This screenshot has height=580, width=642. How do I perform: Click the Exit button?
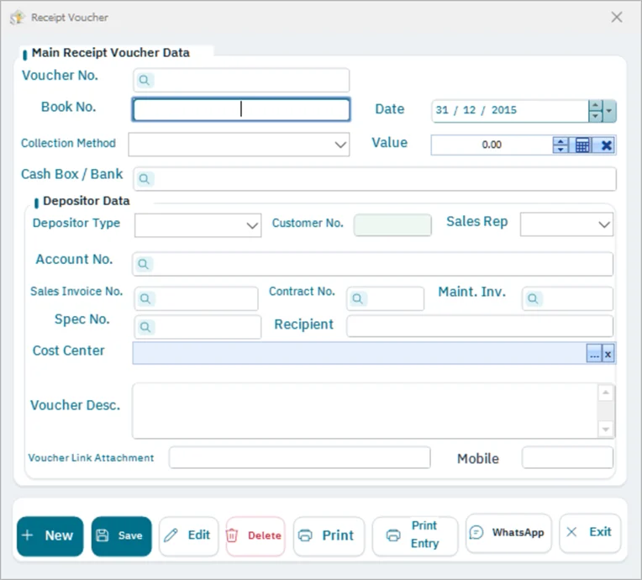click(590, 533)
